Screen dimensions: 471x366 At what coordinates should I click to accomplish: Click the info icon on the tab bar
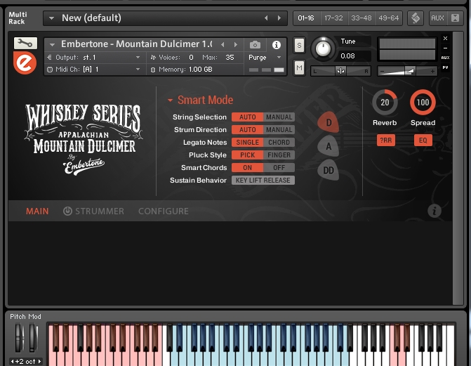(434, 211)
